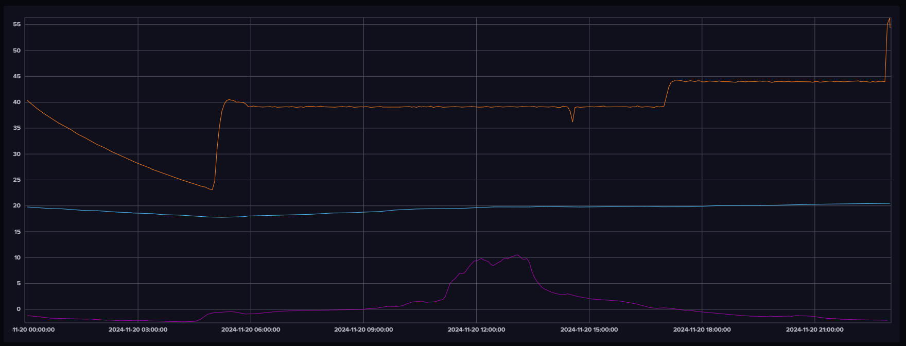Click the 0 value on the y-axis

[18, 309]
